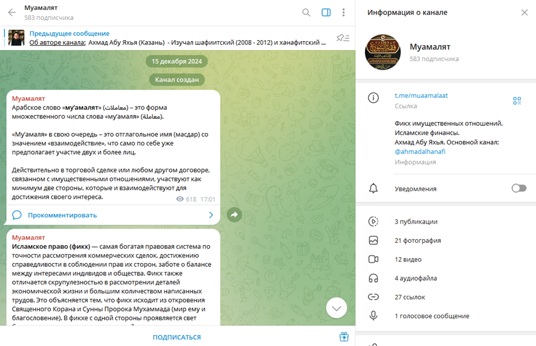Follow the @ahmadalhanafi main channel link
This screenshot has height=346, width=536.
pos(420,152)
